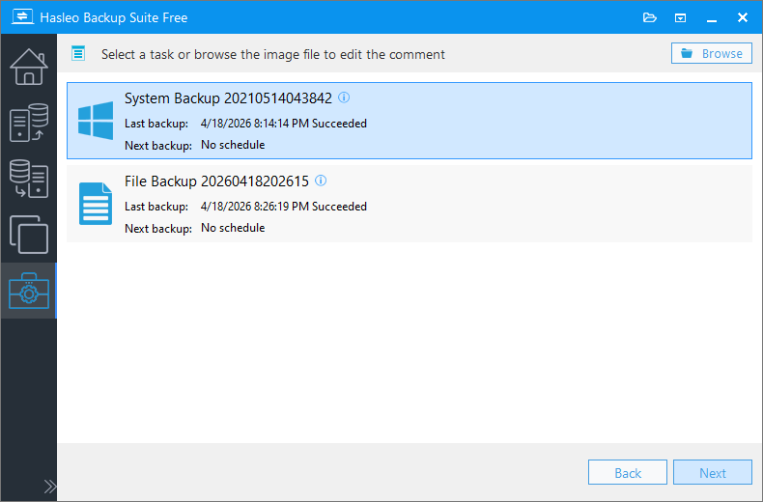Image resolution: width=763 pixels, height=502 pixels.
Task: Click No schedule under File Backup
Action: pyautogui.click(x=233, y=228)
